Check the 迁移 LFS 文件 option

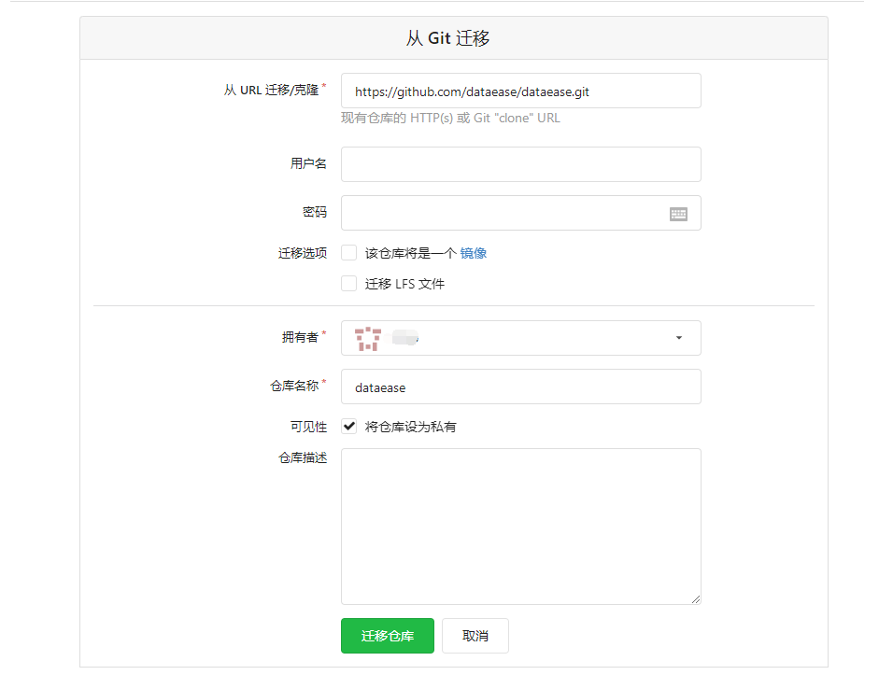349,284
